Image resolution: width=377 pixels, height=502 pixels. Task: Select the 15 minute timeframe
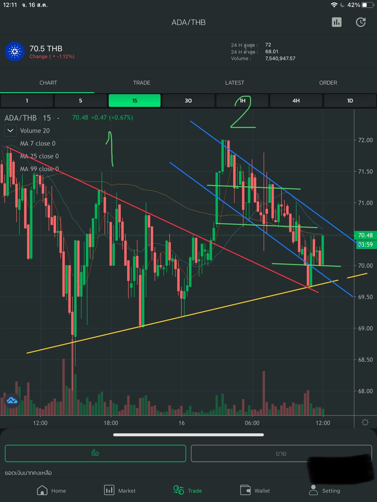pyautogui.click(x=135, y=100)
